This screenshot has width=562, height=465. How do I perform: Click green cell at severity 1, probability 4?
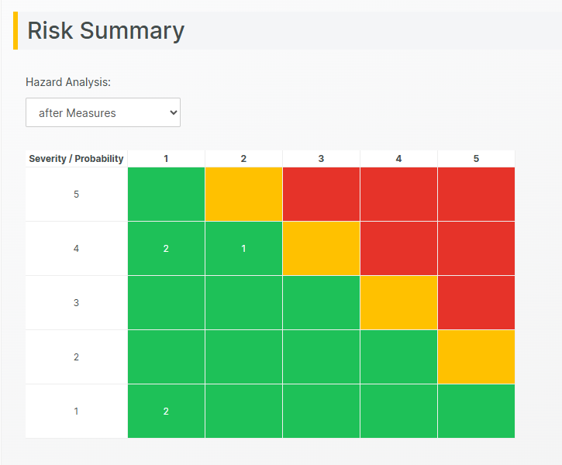(398, 412)
